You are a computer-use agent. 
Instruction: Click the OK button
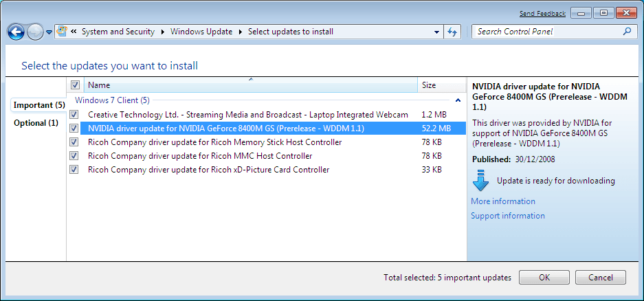click(544, 278)
